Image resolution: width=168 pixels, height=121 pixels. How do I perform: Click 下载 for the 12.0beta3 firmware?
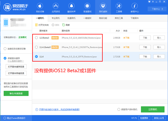(145, 38)
